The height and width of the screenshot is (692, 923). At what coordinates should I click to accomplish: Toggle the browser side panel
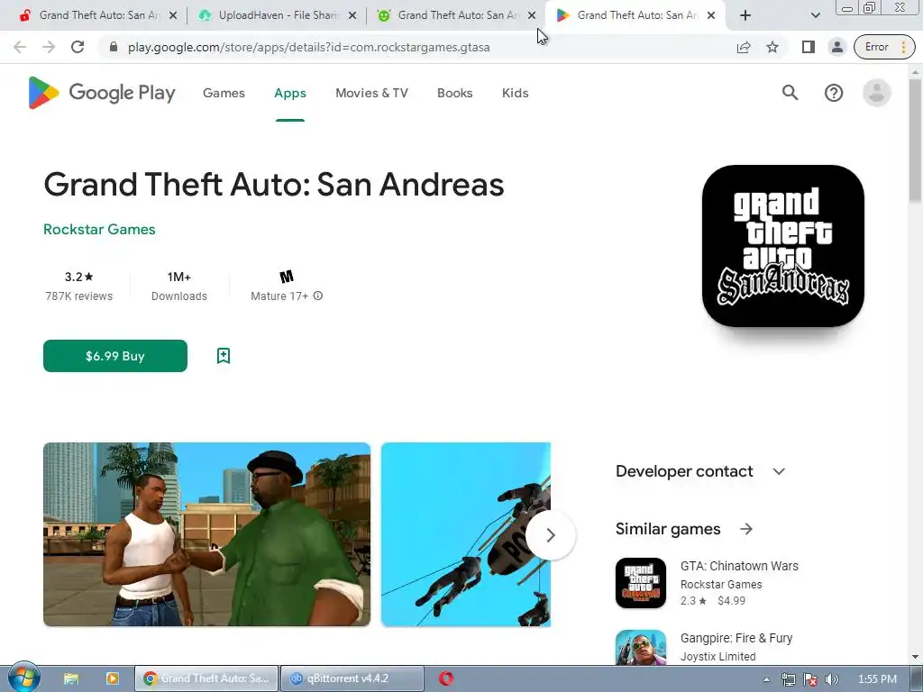pos(809,47)
